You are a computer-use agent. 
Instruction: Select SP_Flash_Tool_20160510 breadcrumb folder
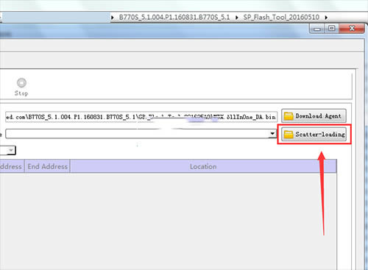point(281,18)
